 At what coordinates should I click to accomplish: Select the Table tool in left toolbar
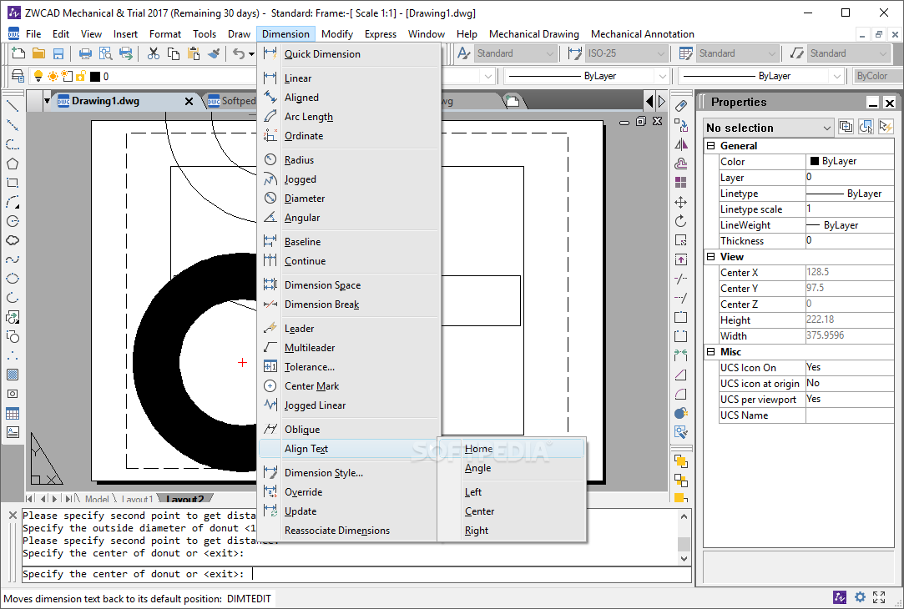pos(13,414)
